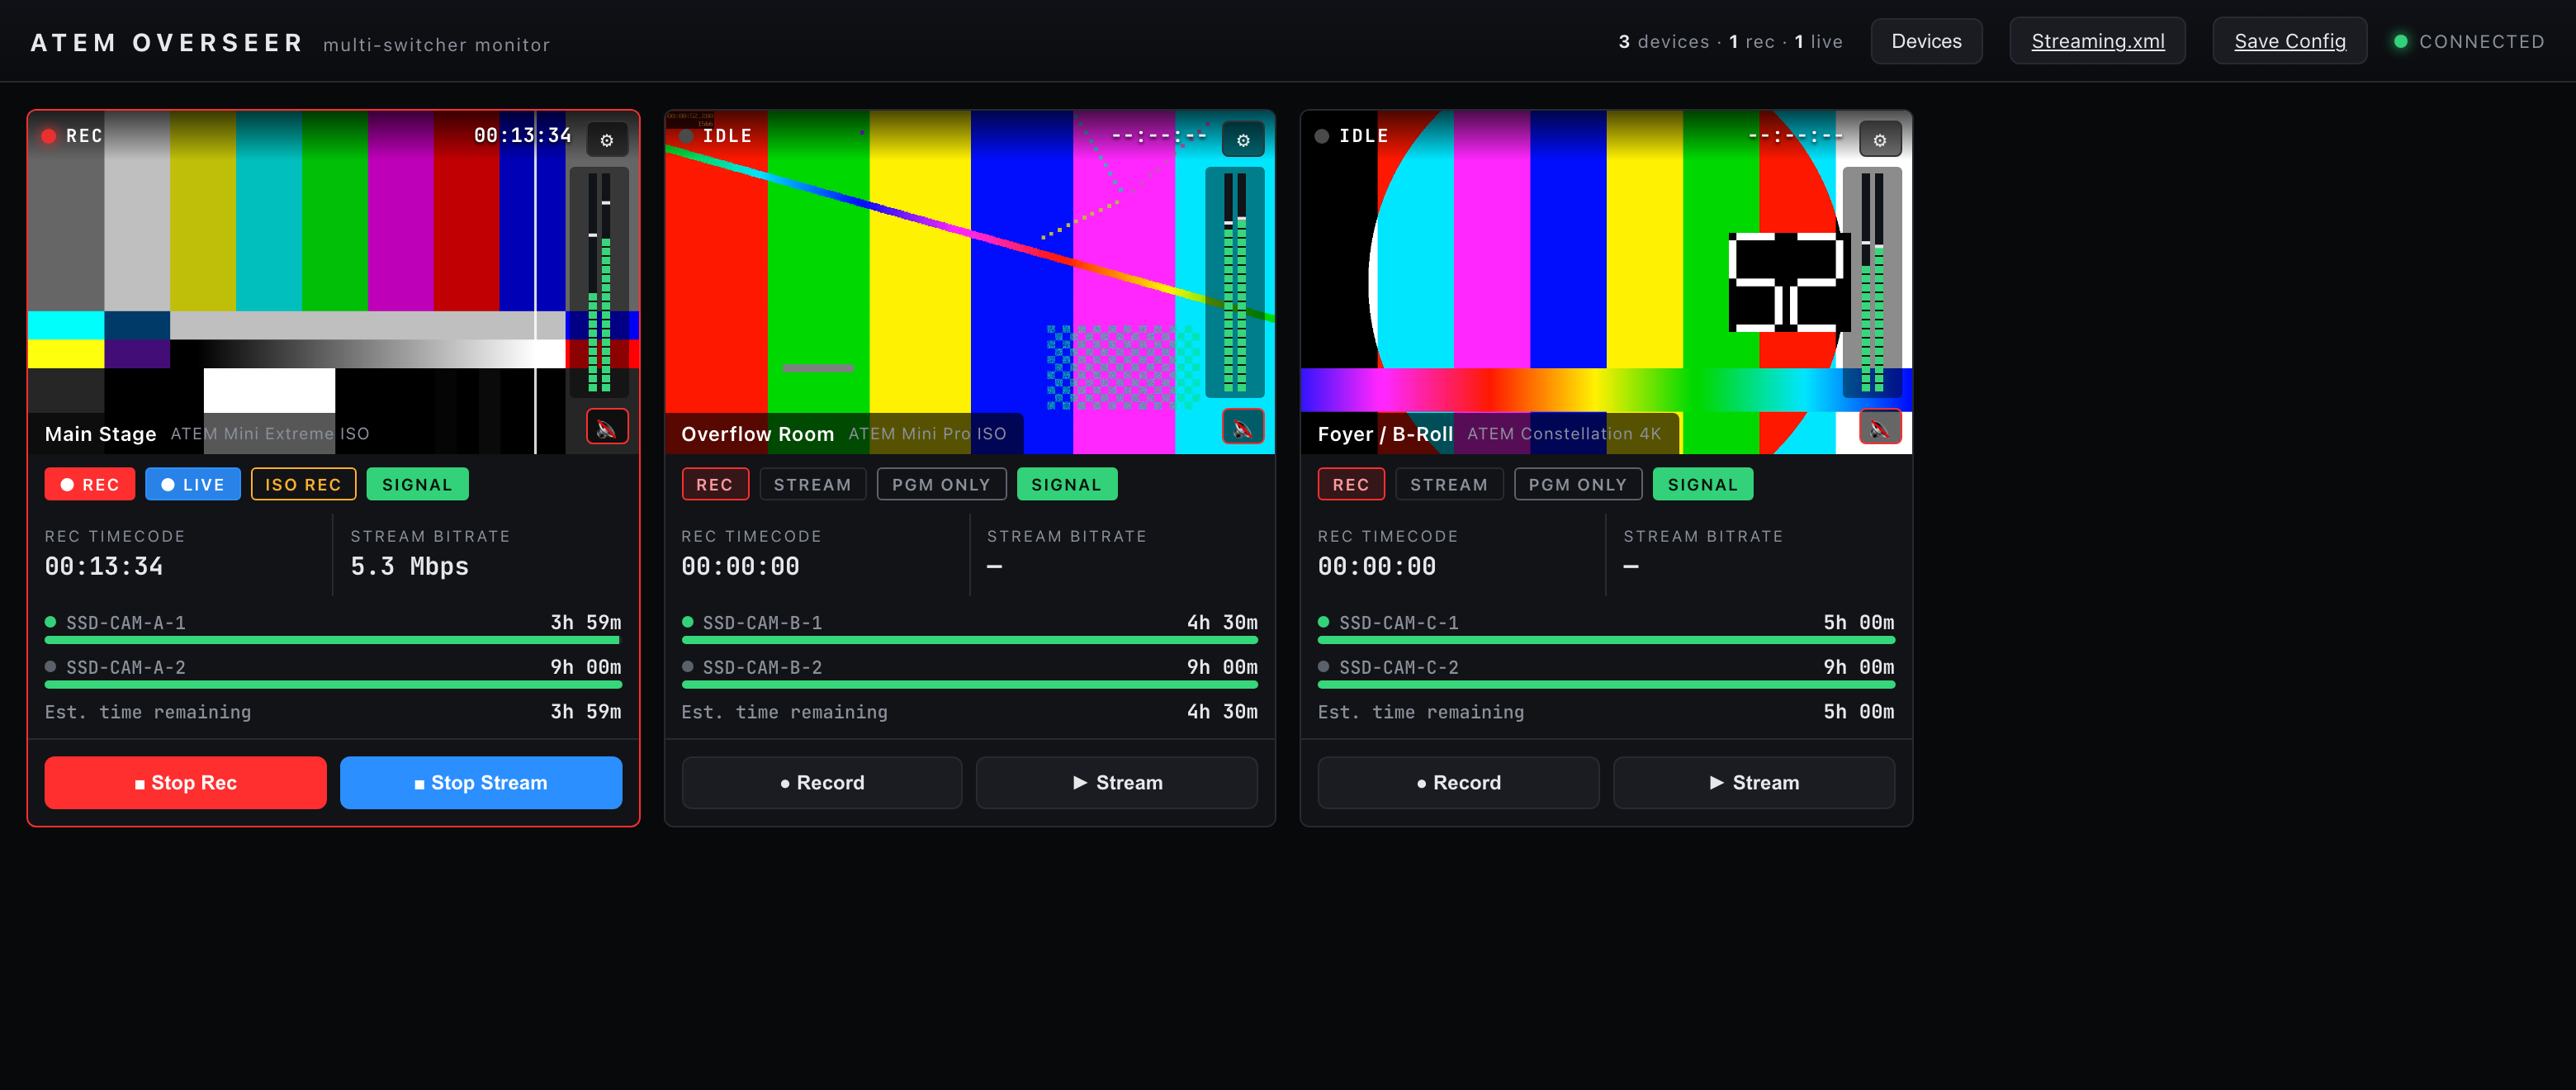
Task: Click SSD-CAM-A-1 storage bar
Action: click(333, 639)
